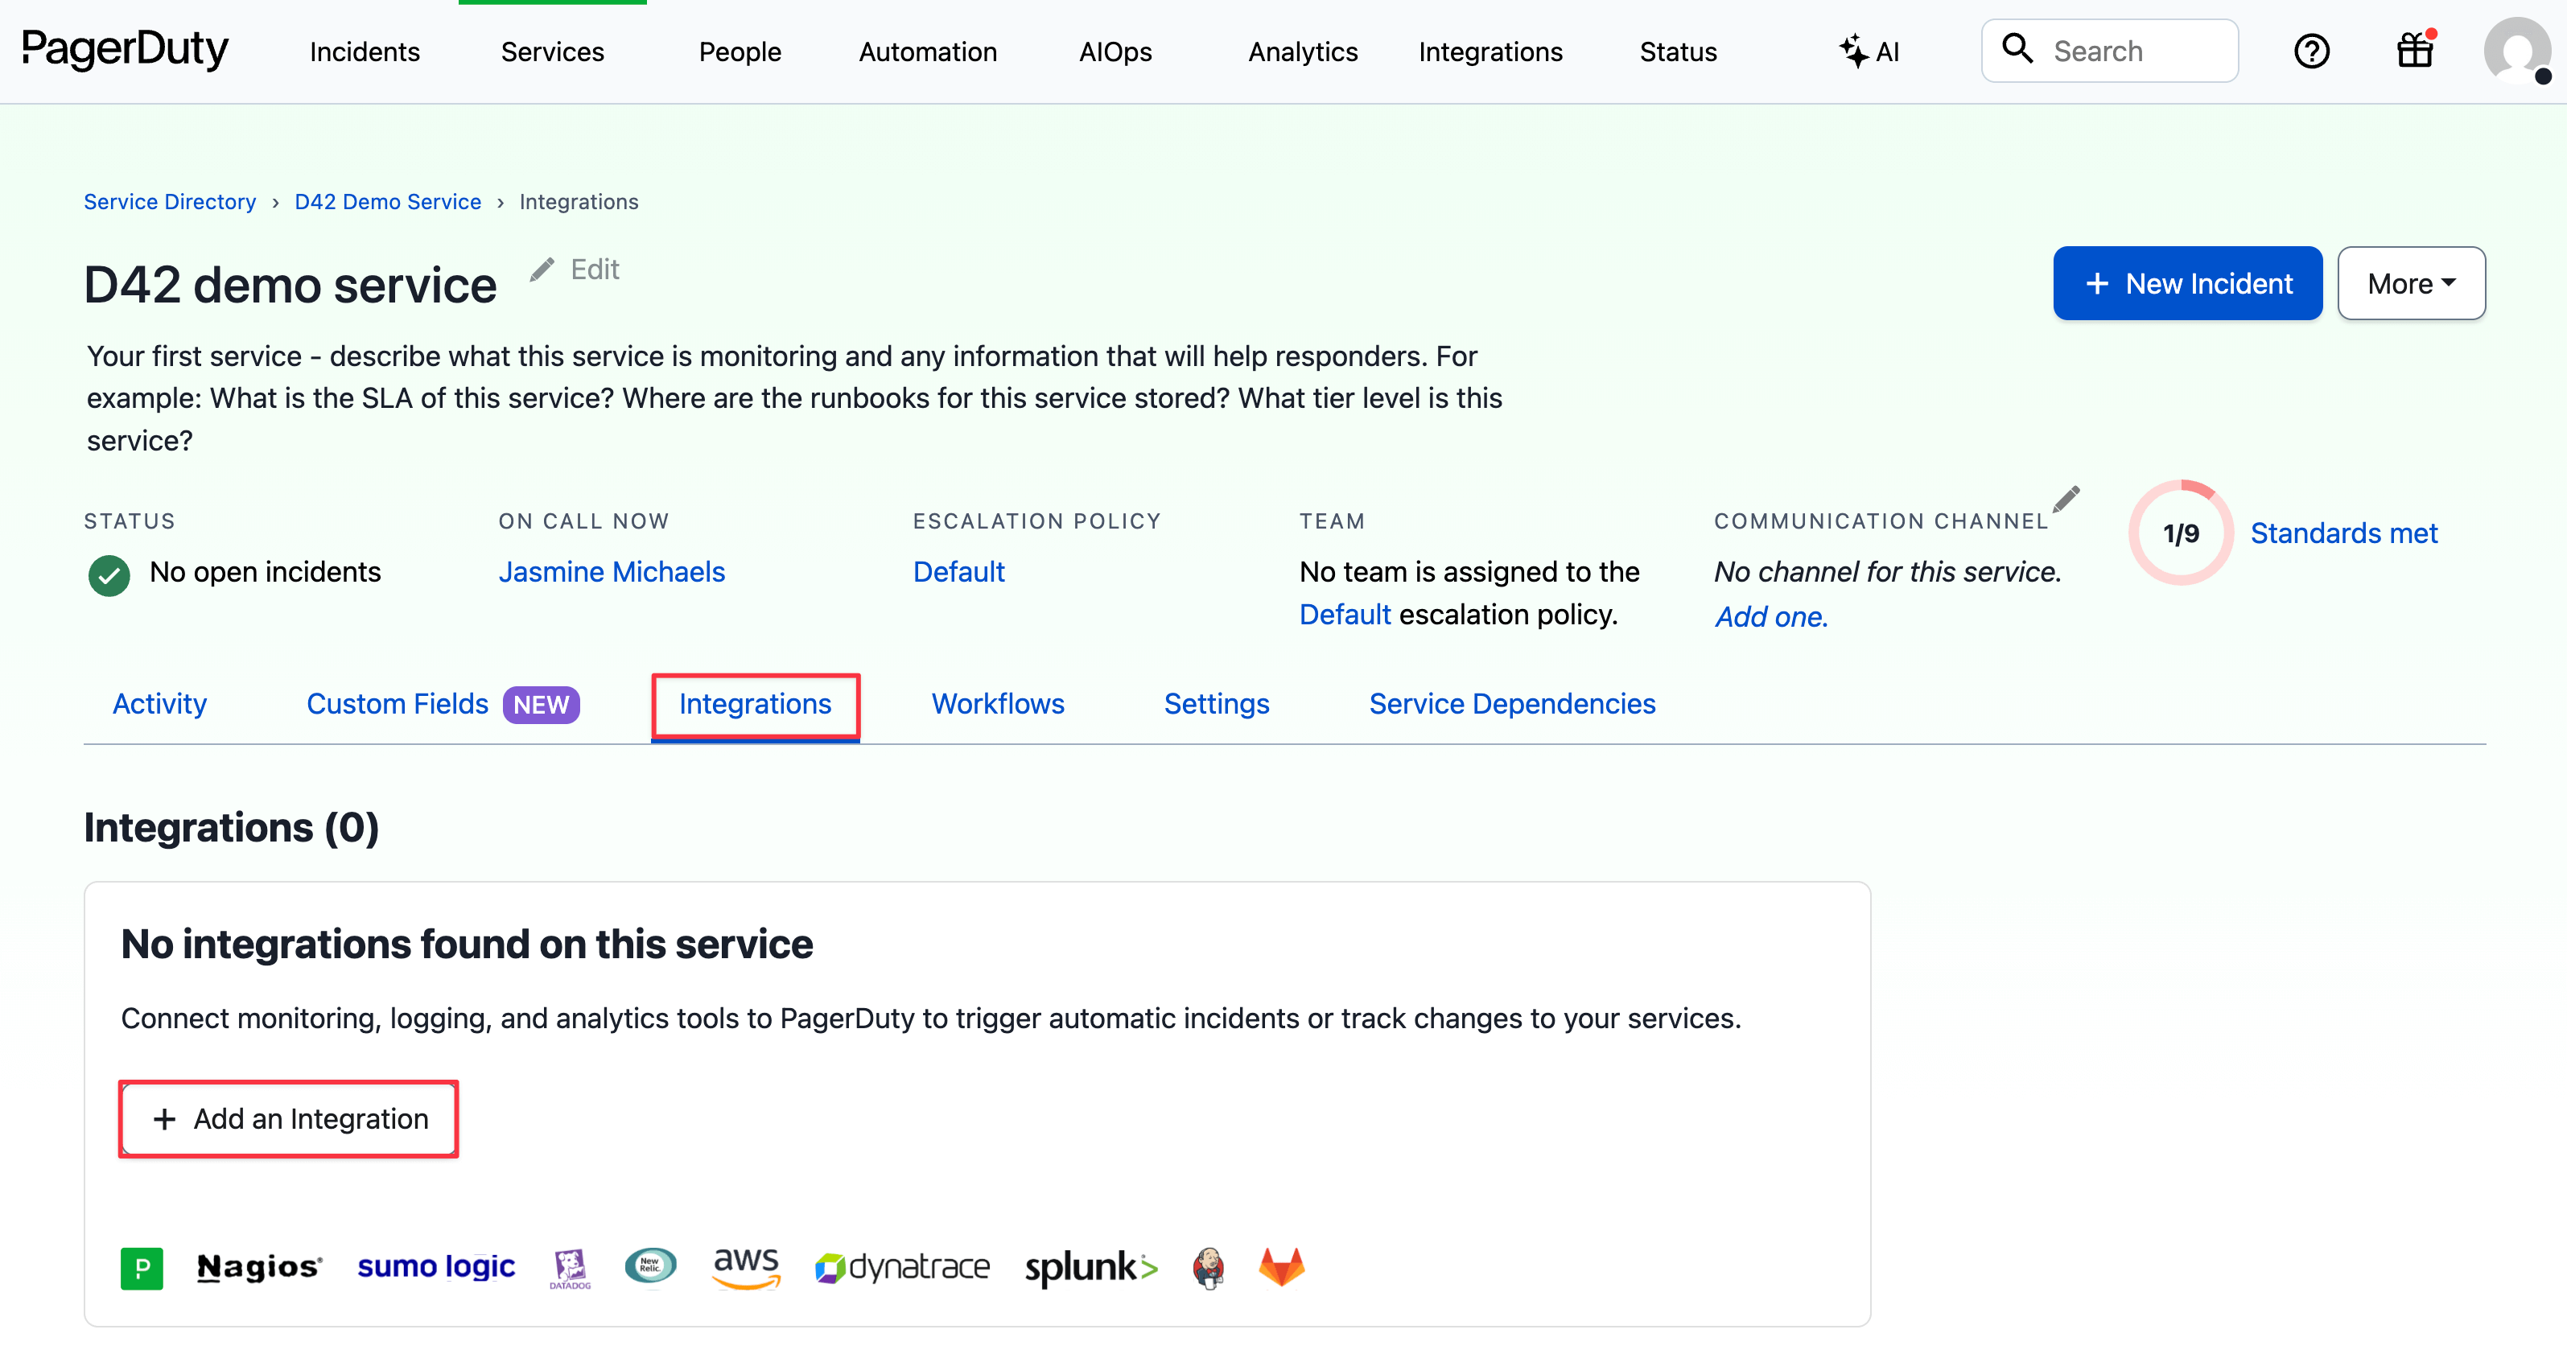
Task: Switch to the Custom Fields tab
Action: (x=396, y=703)
